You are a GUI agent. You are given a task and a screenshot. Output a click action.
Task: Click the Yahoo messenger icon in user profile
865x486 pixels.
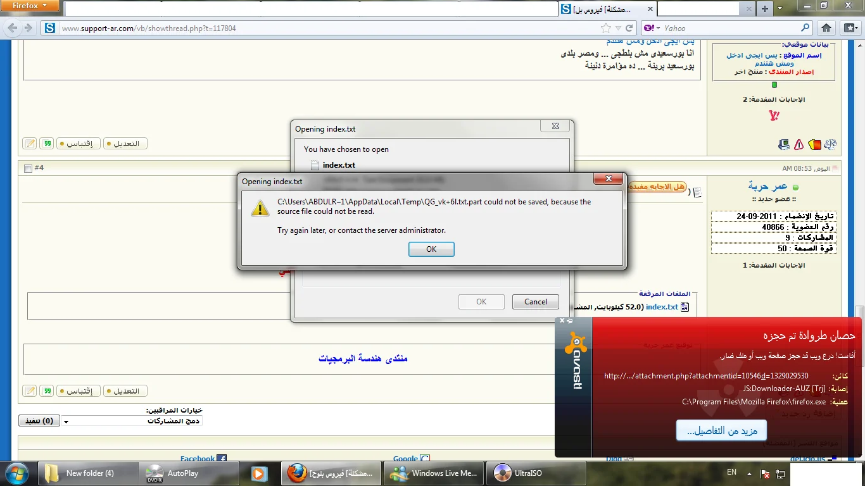774,116
